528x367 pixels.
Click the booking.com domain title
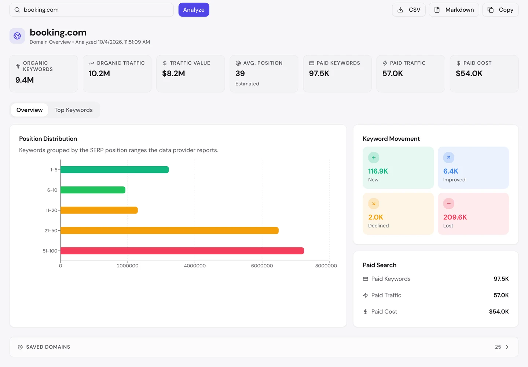click(x=58, y=33)
